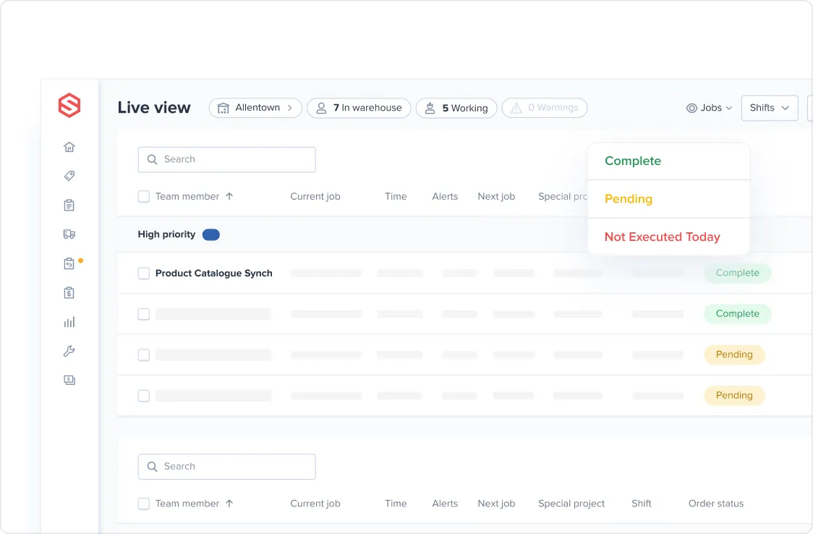
Task: Select Not Executed Today from the status menu
Action: coord(662,237)
